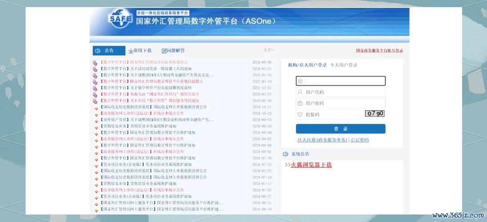487x222 pixels.
Task: Open 关于数字外管平台页面设置情况说明 announcement
Action: [x=145, y=88]
